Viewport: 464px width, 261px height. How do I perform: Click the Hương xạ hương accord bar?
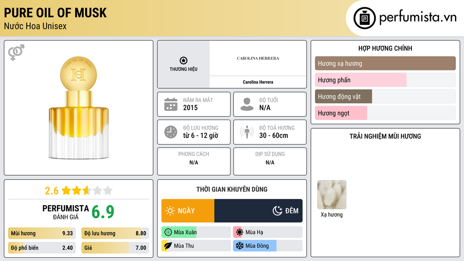(385, 63)
